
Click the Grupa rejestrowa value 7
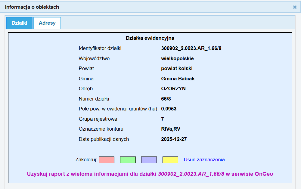163,119
